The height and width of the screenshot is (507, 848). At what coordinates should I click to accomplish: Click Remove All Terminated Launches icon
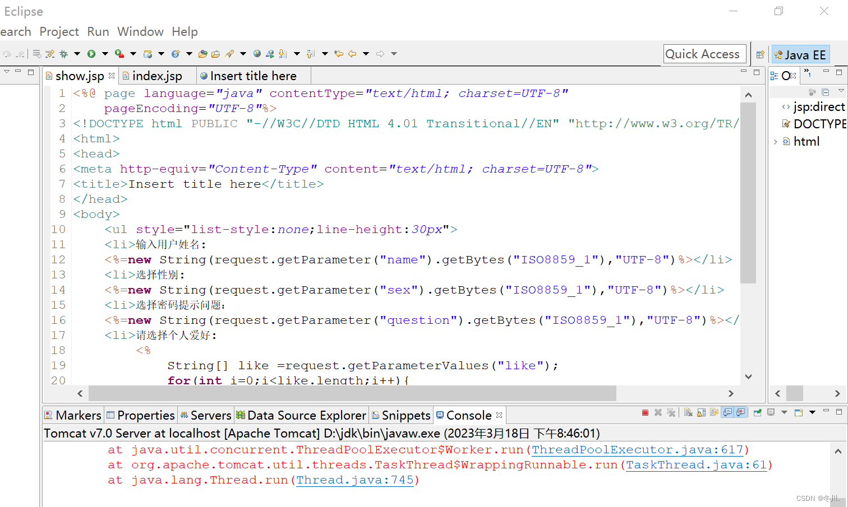tap(671, 413)
